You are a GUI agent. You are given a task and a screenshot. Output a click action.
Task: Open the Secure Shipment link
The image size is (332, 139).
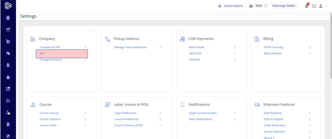[x=274, y=132]
